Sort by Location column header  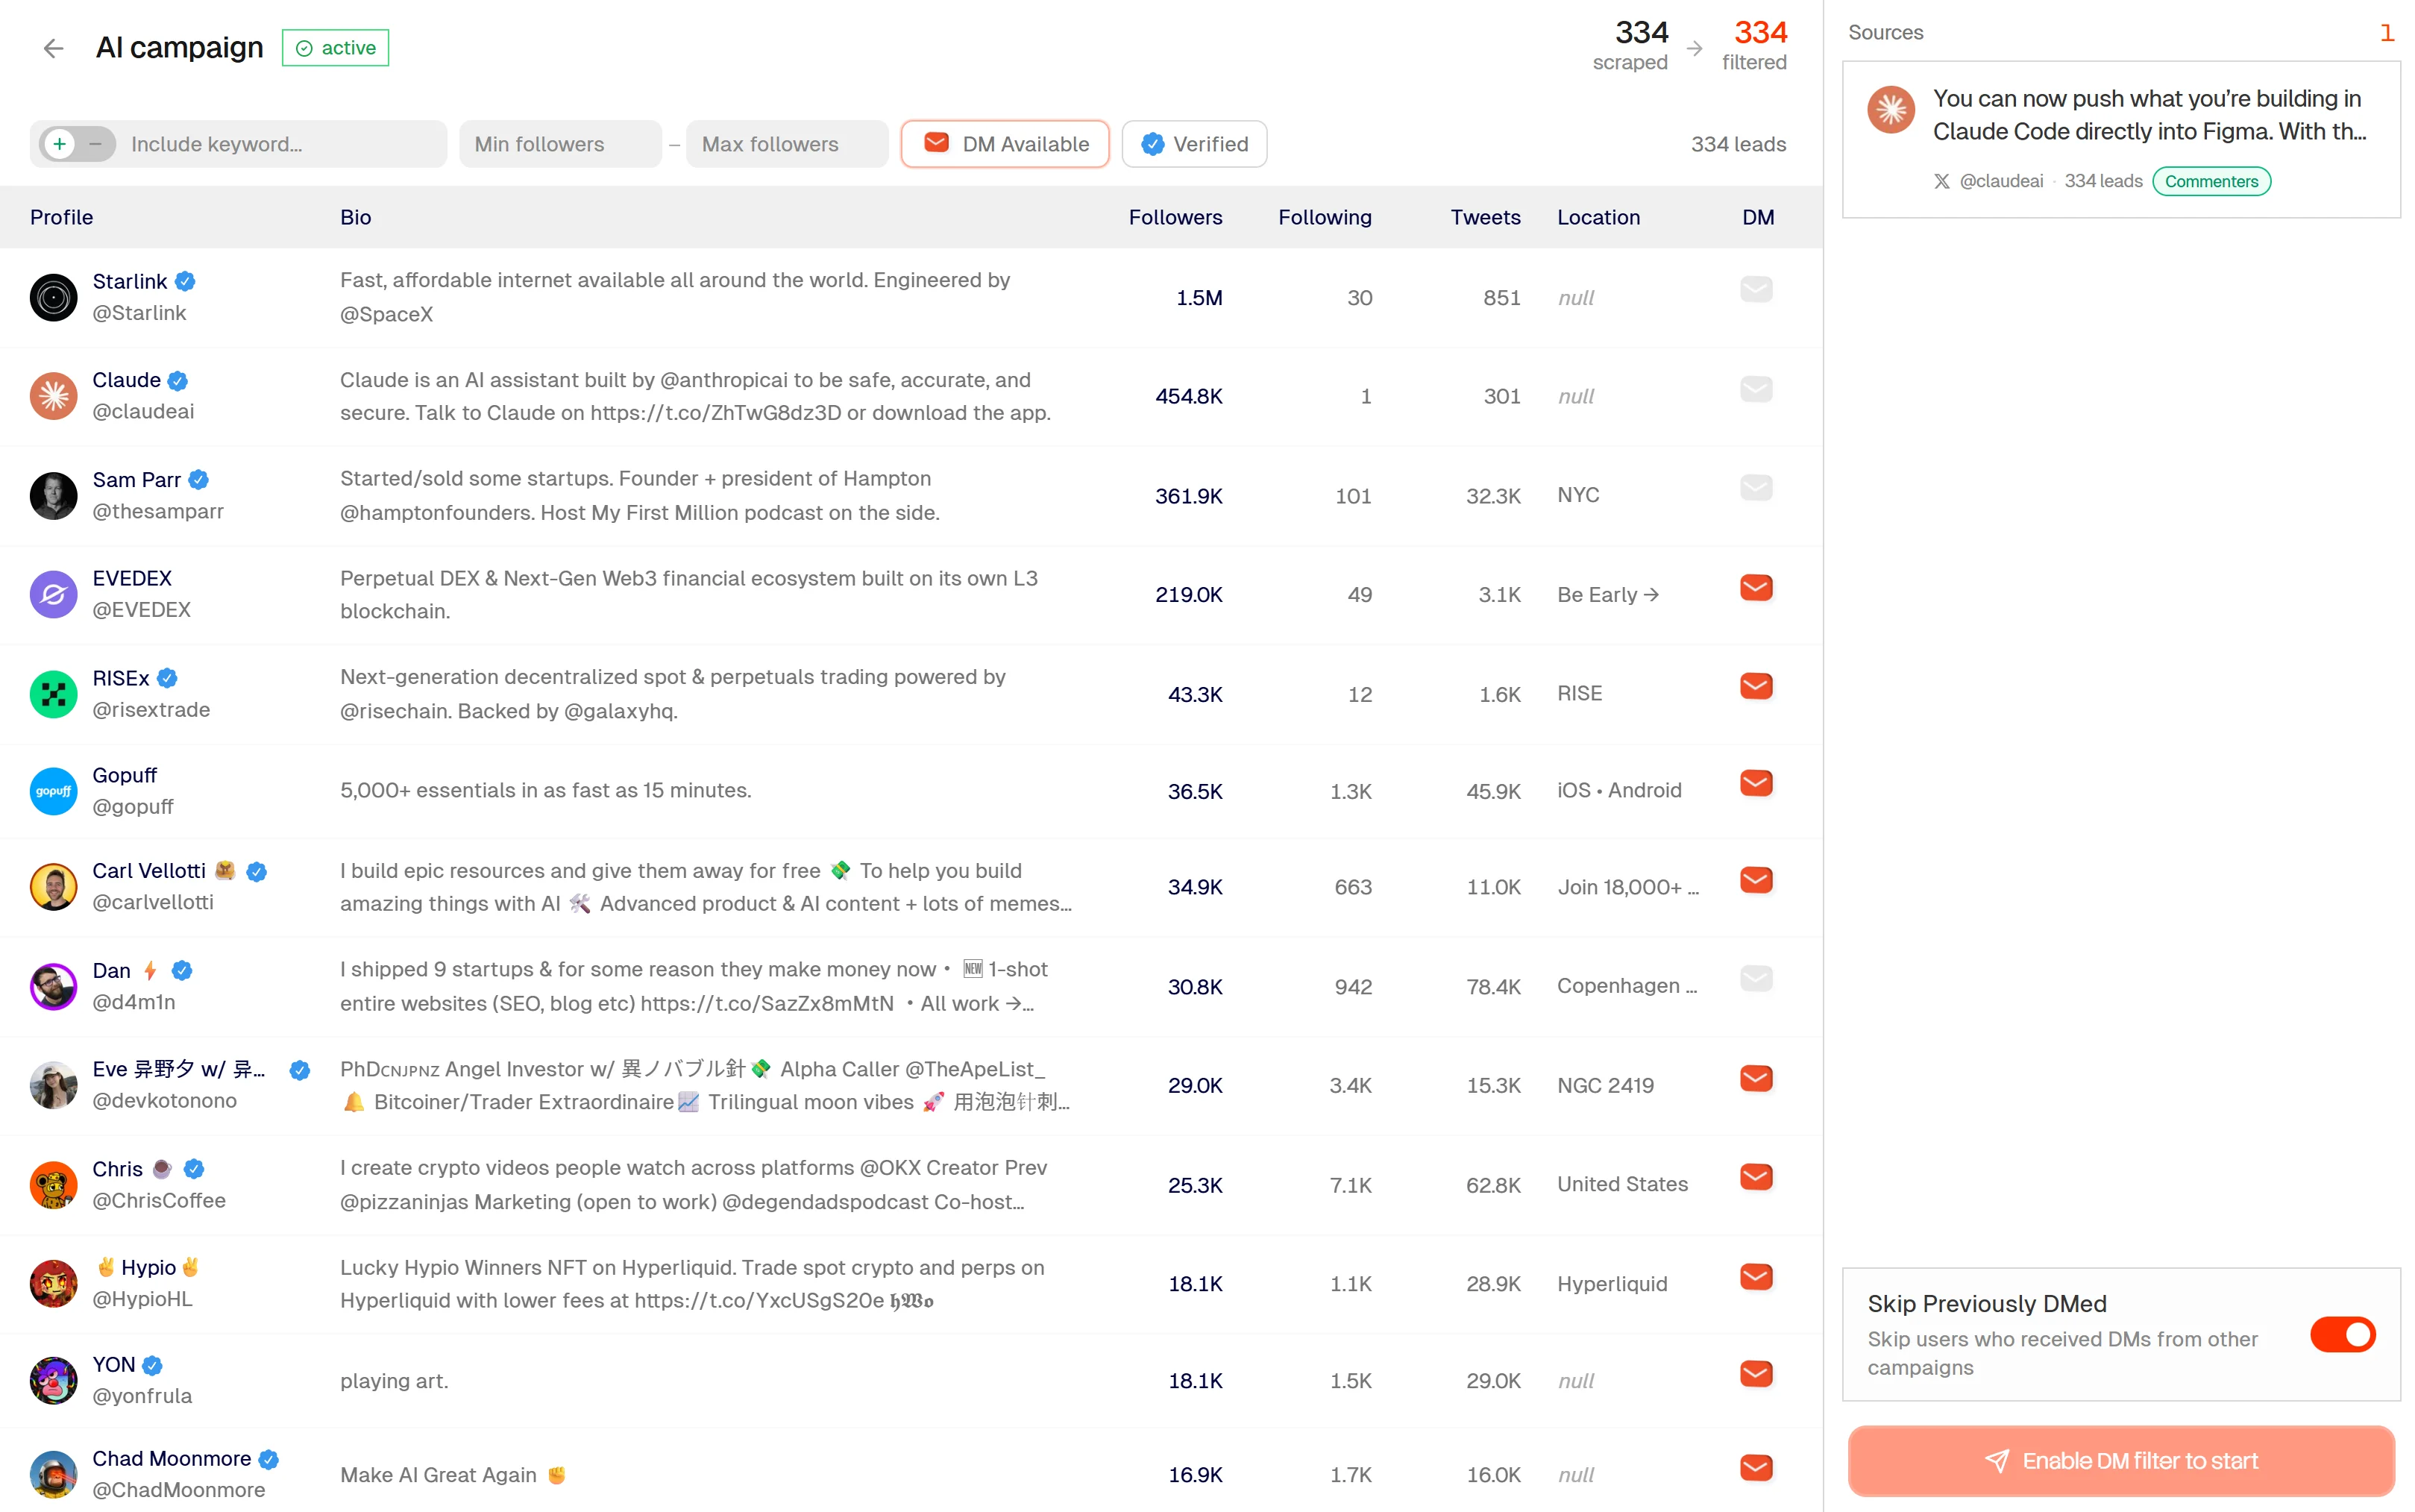point(1598,217)
